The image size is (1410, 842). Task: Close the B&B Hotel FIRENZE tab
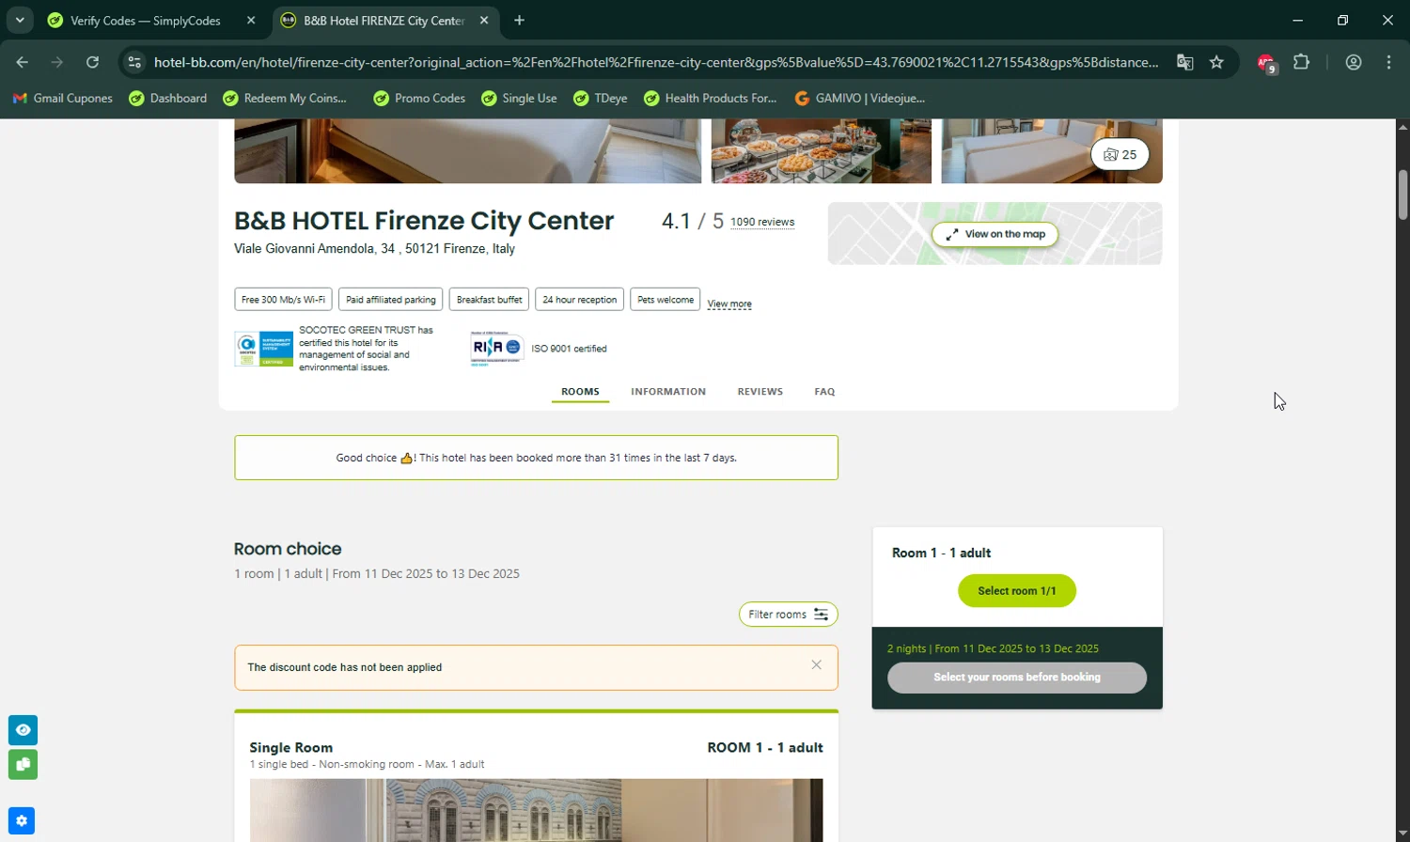click(484, 20)
